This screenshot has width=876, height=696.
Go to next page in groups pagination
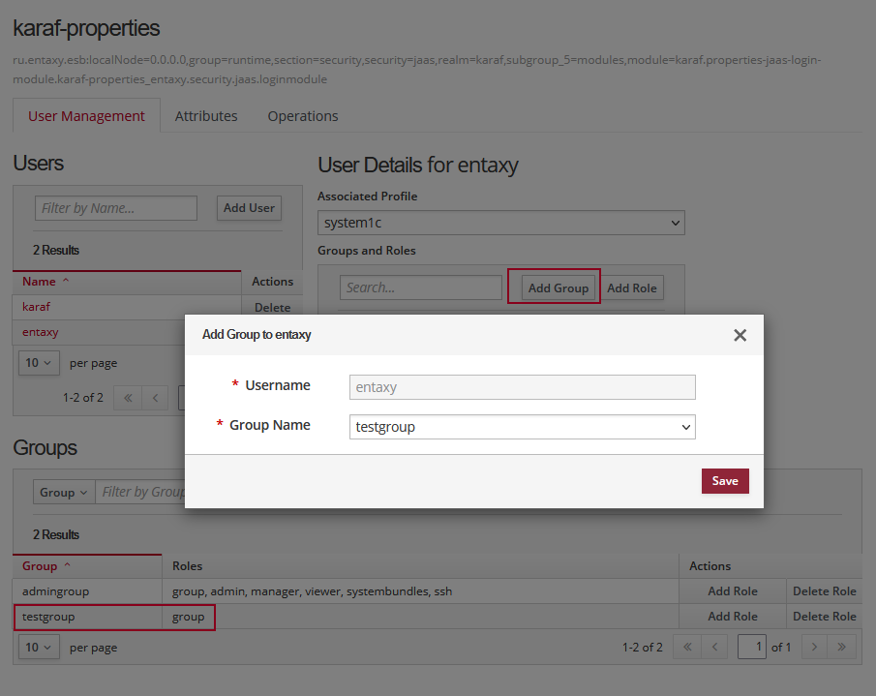(x=815, y=647)
